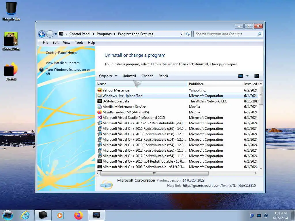Click the help icon on the toolbar
This screenshot has height=221, width=295.
257,76
